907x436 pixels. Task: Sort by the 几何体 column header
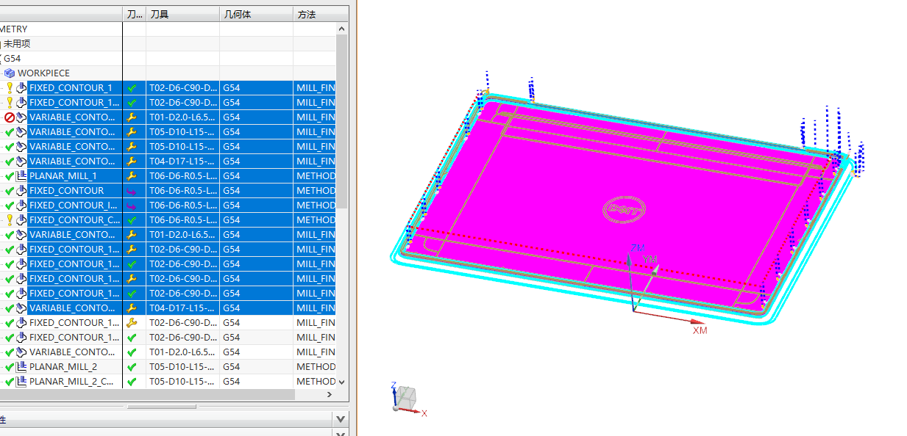point(256,14)
